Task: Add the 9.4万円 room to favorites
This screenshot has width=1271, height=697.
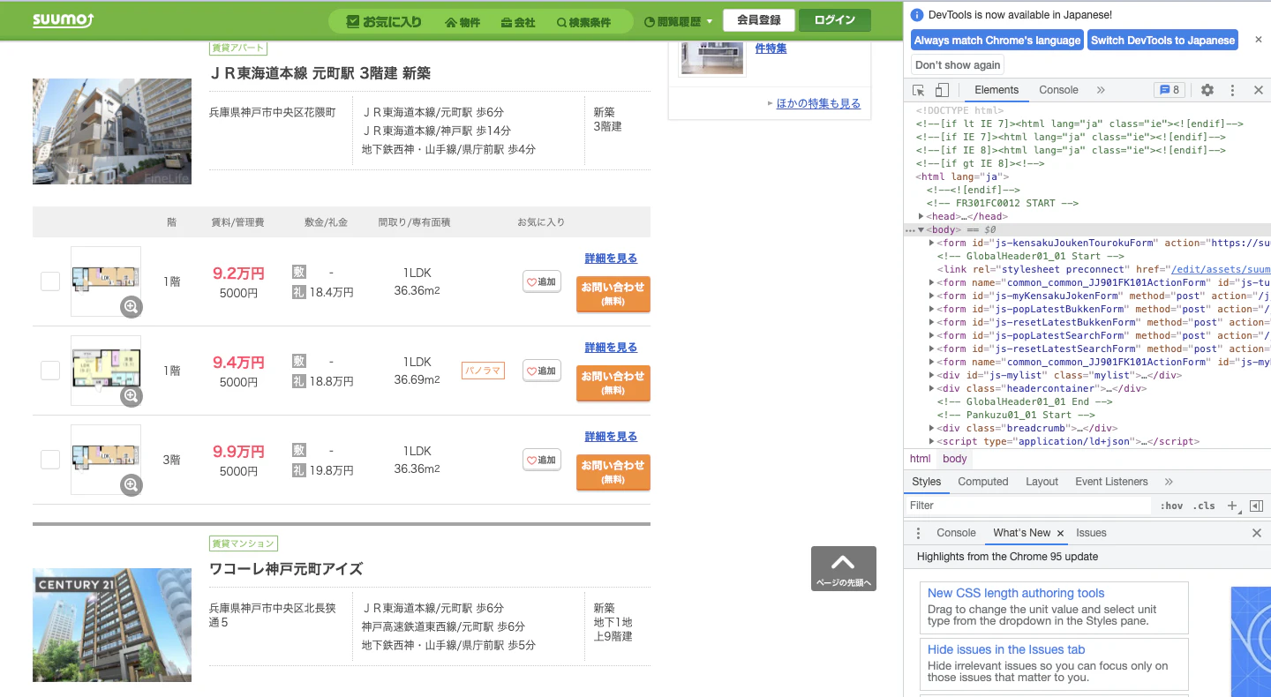Action: click(542, 371)
